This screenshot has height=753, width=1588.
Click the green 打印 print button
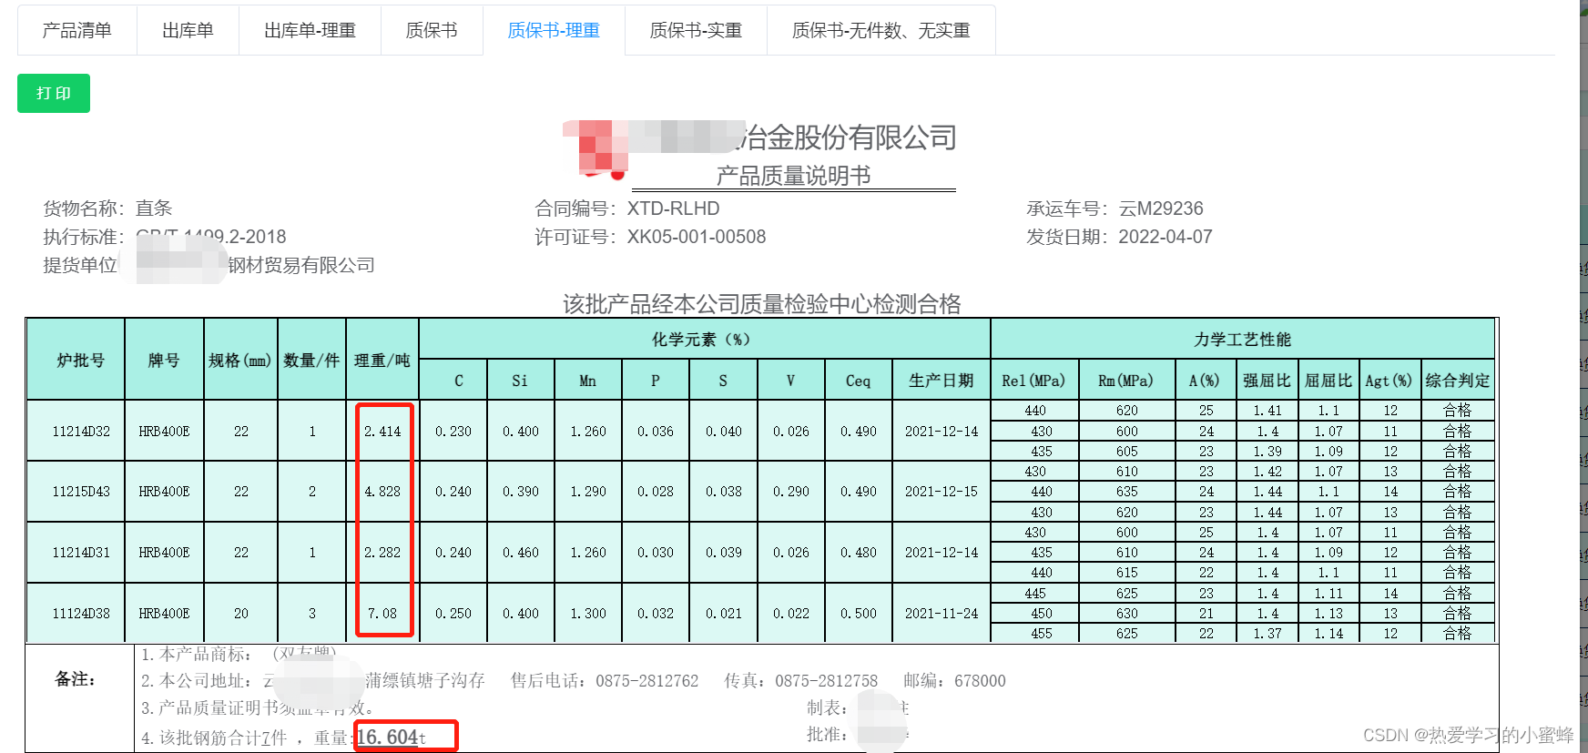click(x=54, y=93)
